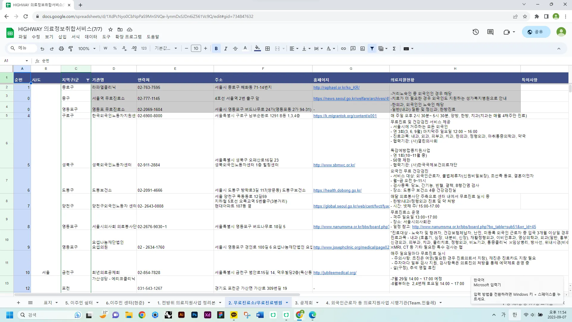This screenshot has height=322, width=572.
Task: Open the comments history icon
Action: 490,32
